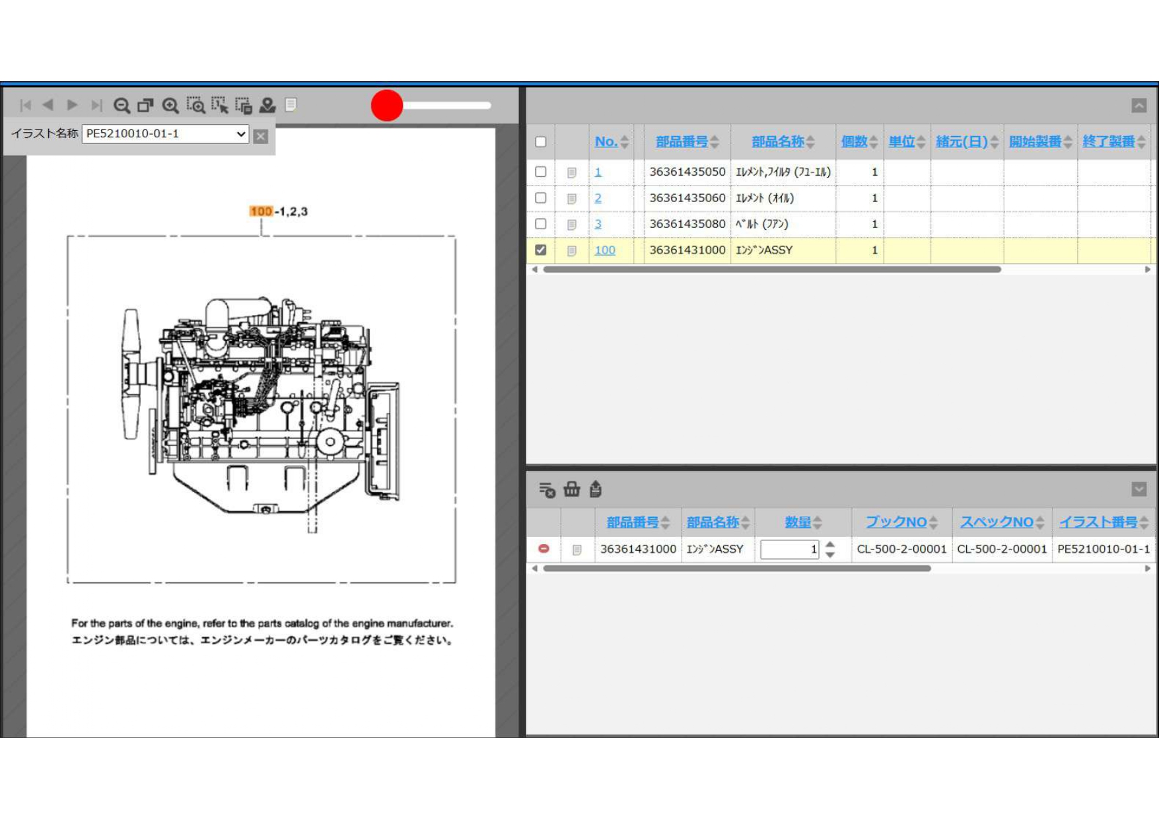This screenshot has height=819, width=1159.
Task: Click the clear list icon in the cart toolbar
Action: 547,489
